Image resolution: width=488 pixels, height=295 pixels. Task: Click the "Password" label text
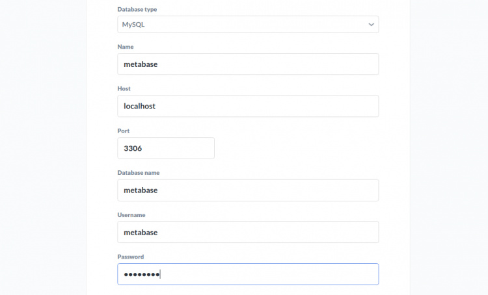click(131, 257)
